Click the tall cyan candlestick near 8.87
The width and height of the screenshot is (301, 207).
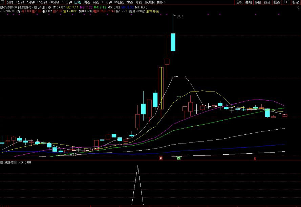[x=173, y=42]
